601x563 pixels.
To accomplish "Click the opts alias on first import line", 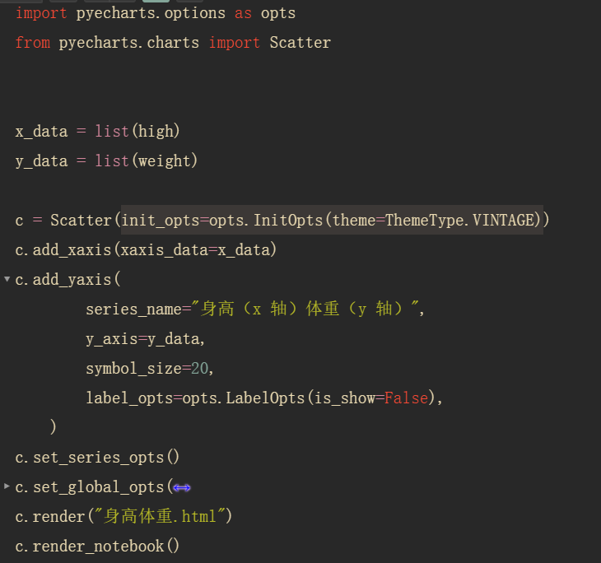I will (x=277, y=13).
